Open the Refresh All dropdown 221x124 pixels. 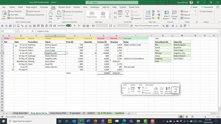tap(59, 15)
